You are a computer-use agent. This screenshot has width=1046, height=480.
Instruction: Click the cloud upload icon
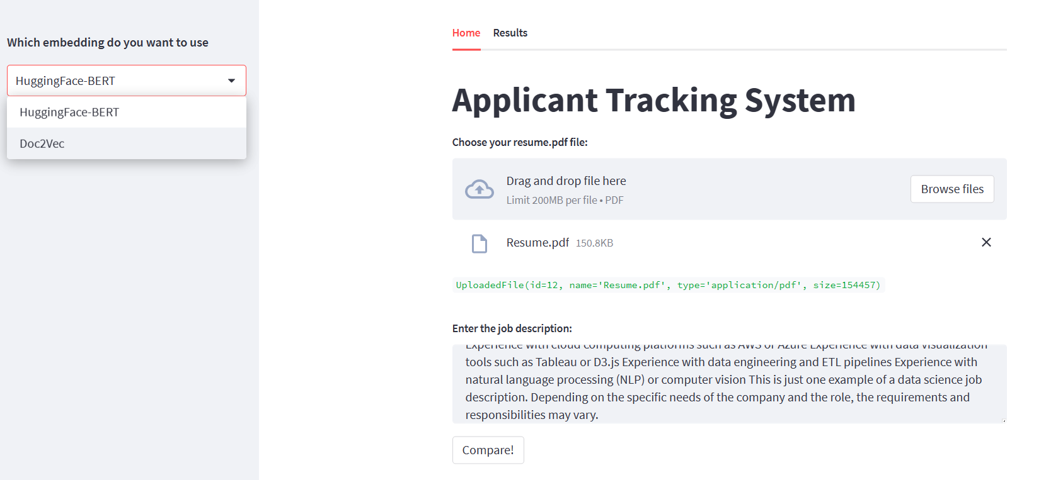click(479, 189)
